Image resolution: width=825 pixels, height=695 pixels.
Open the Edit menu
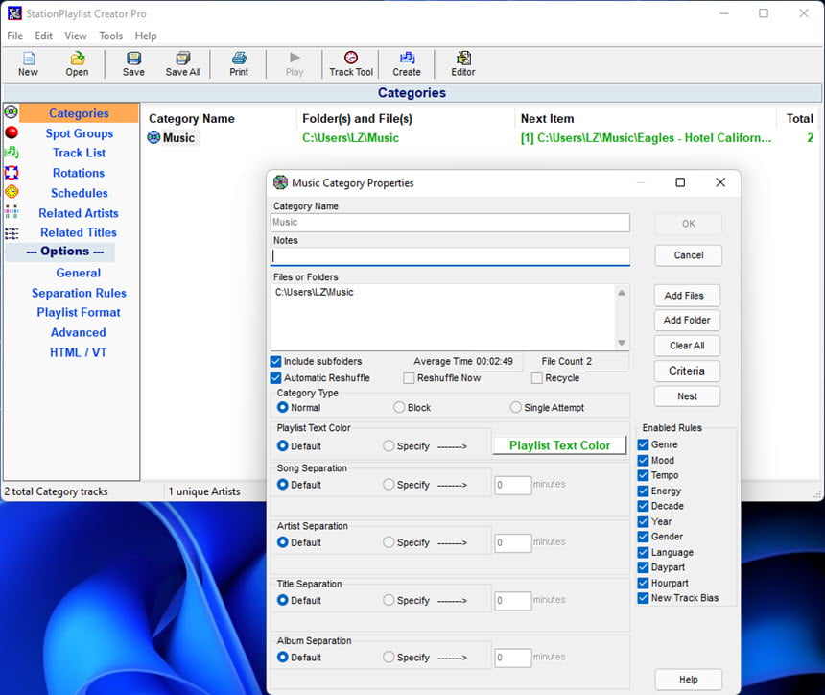[x=44, y=36]
